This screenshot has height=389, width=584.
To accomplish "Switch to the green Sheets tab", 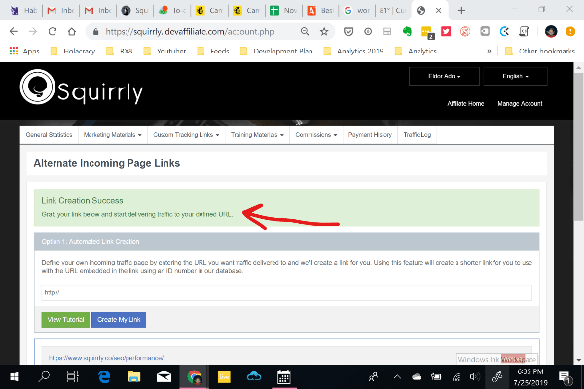I will pyautogui.click(x=283, y=11).
